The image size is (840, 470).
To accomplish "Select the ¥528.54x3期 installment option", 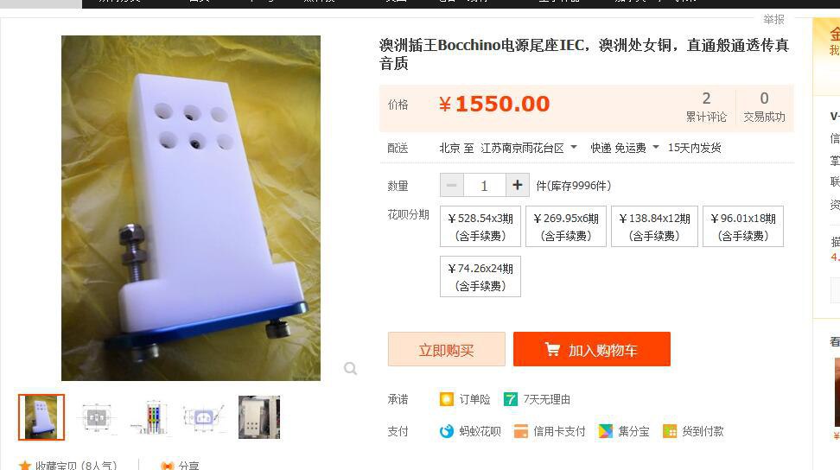I will point(480,226).
